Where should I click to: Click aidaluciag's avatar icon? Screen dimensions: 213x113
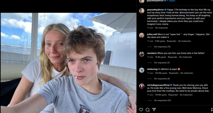point(142,70)
